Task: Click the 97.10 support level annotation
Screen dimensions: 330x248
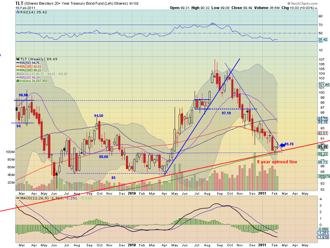Action: click(226, 113)
